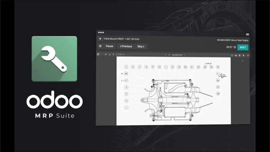Image resolution: width=270 pixels, height=152 pixels.
Task: Go to next PDF page
Action: pyautogui.click(x=113, y=54)
